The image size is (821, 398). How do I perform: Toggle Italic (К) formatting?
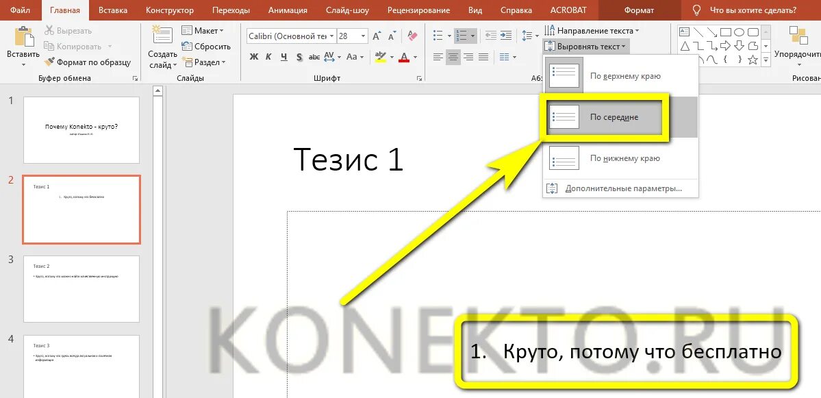(268, 57)
